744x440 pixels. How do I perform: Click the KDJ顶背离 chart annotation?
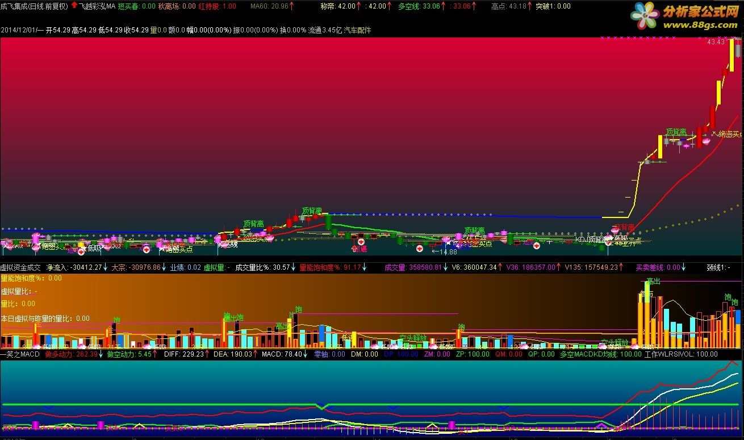point(591,240)
